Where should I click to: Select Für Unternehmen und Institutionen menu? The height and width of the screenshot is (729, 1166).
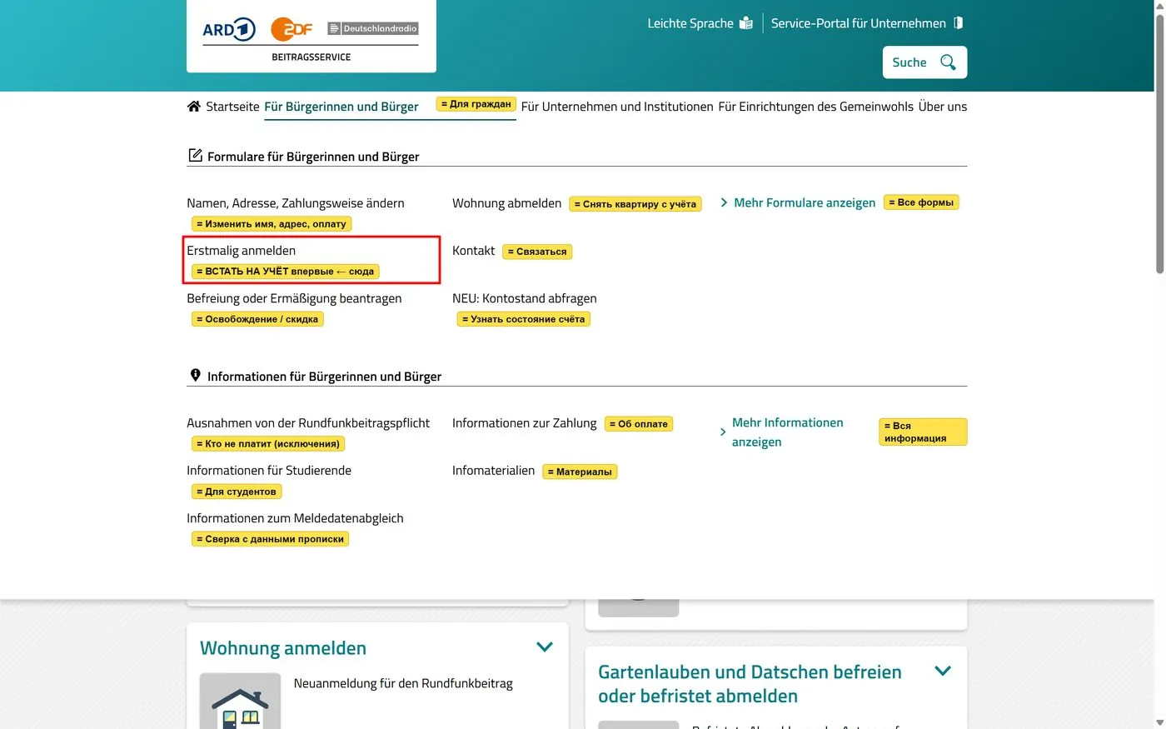(x=617, y=107)
